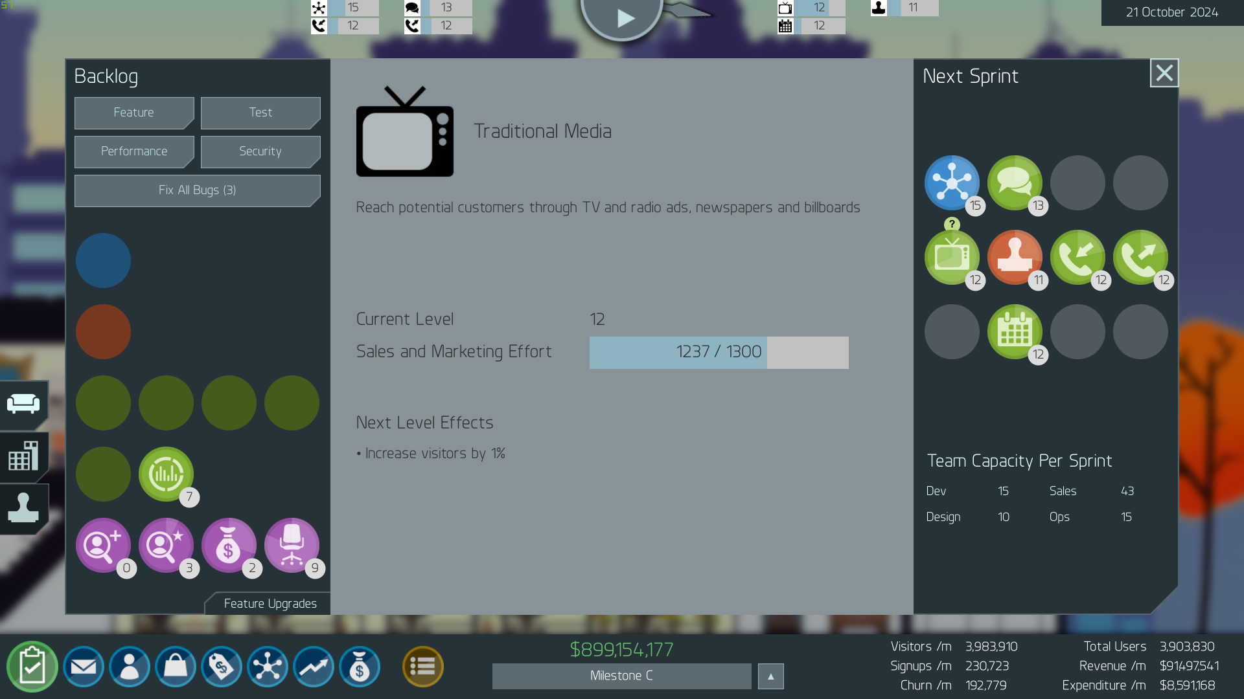This screenshot has height=699, width=1244.
Task: Toggle the Performance filter in Backlog
Action: (x=134, y=151)
